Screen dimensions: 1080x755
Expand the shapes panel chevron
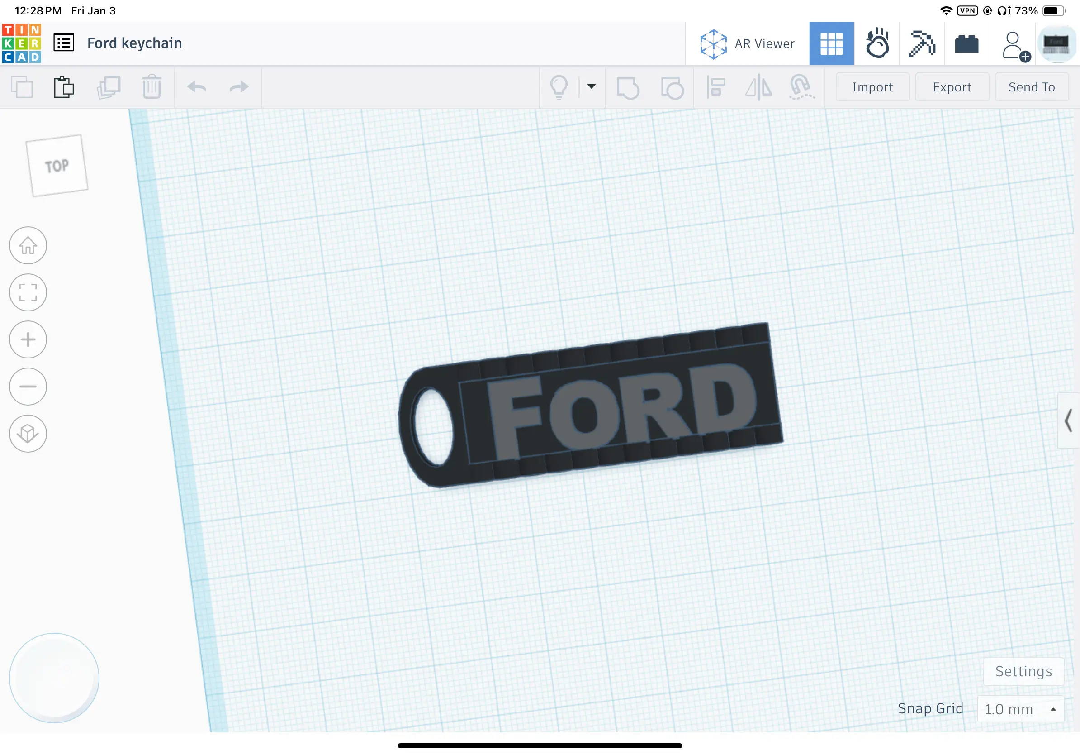tap(1069, 421)
